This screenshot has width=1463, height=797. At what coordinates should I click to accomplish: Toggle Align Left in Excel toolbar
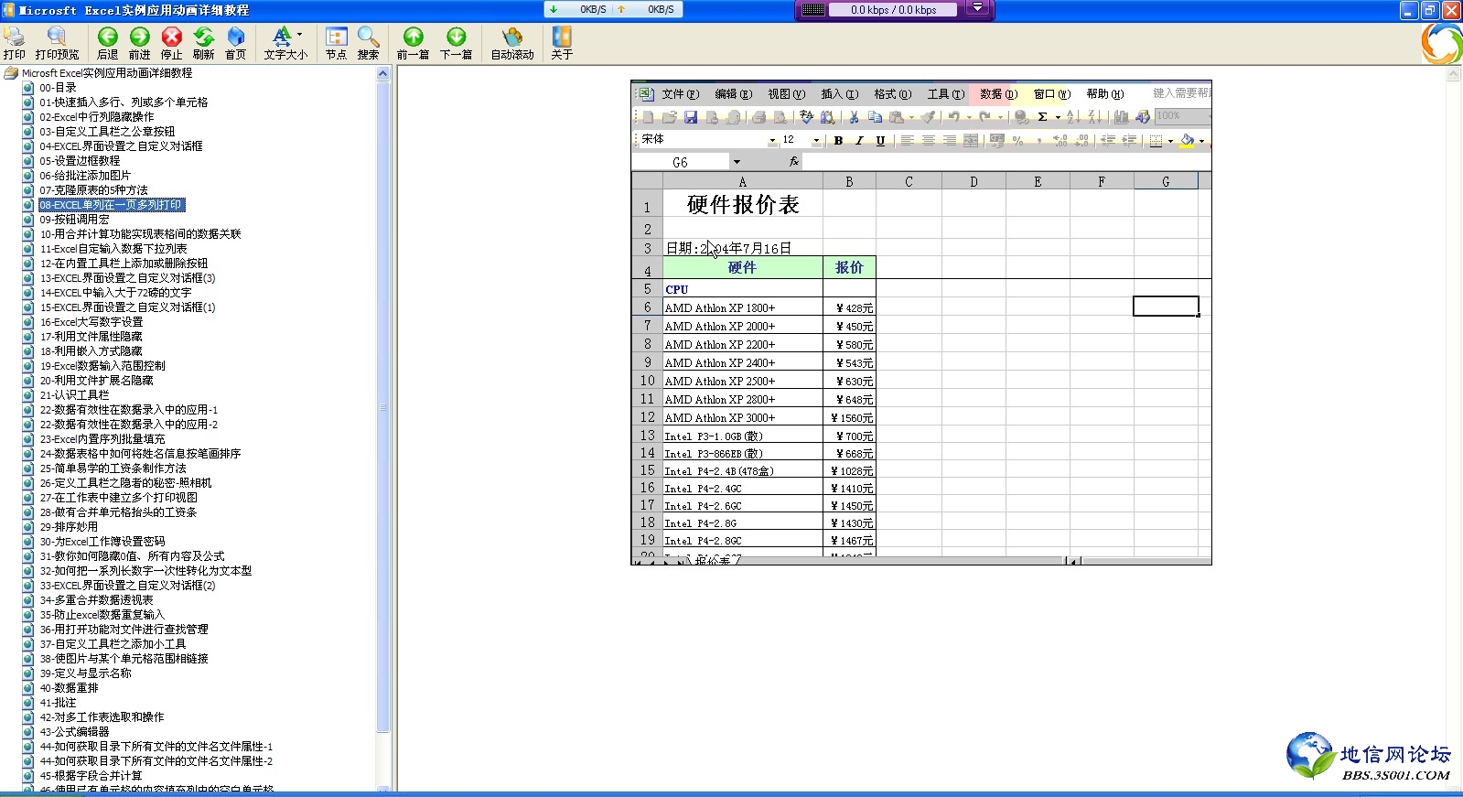908,140
